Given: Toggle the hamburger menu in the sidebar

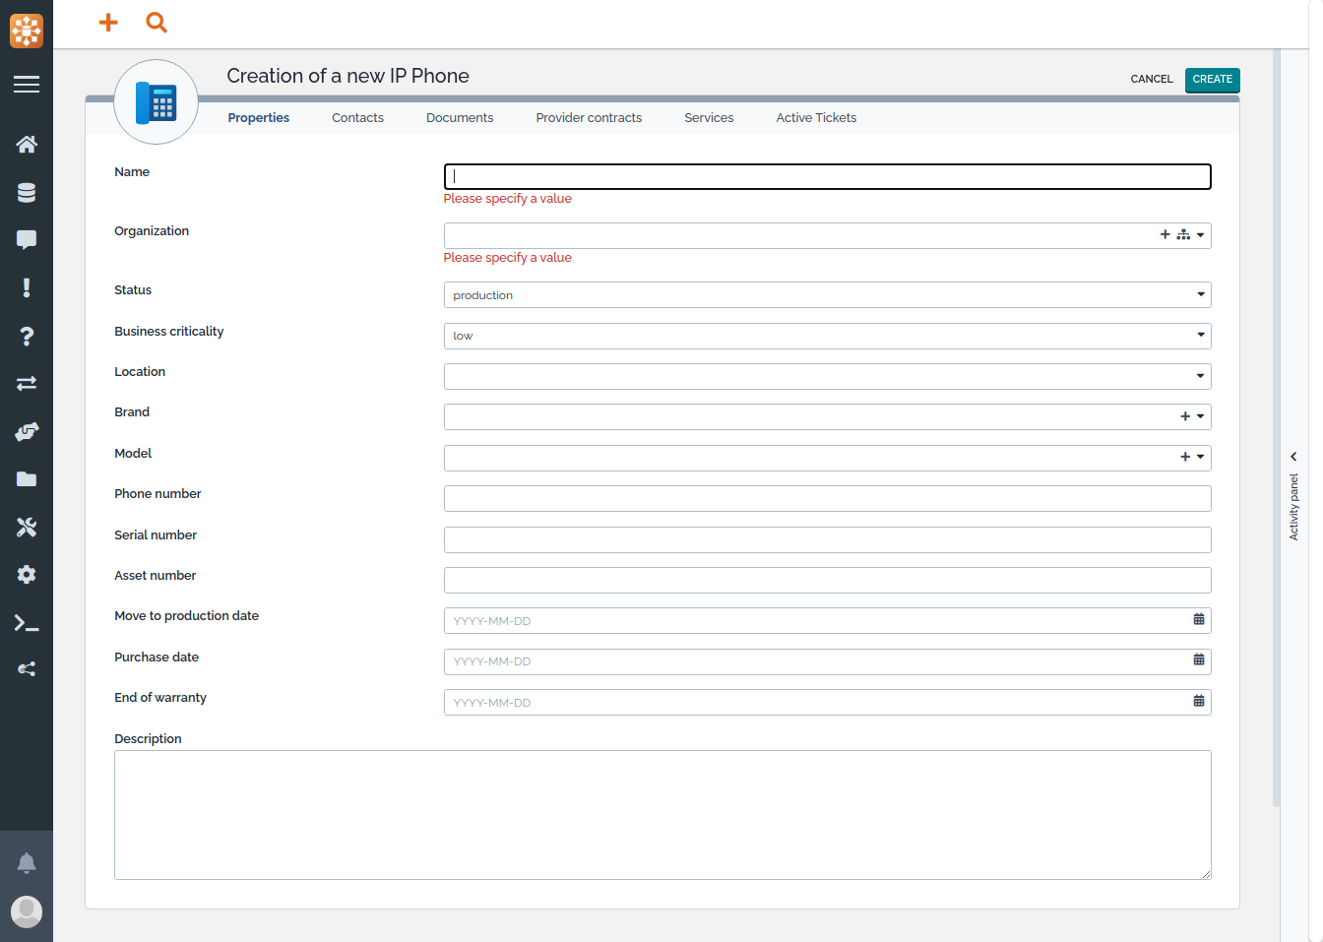Looking at the screenshot, I should [x=27, y=85].
